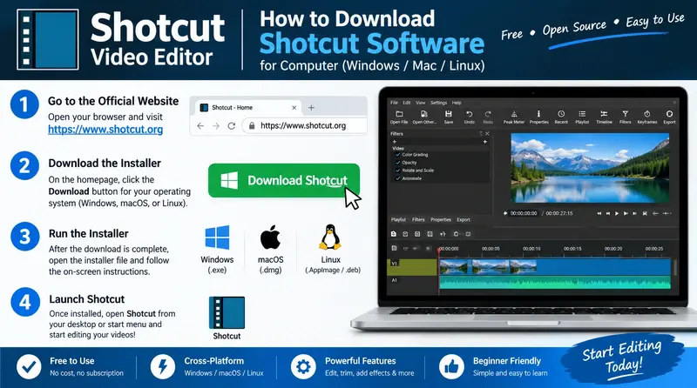
Task: Click the first mountain clip on V1 track
Action: coord(453,267)
